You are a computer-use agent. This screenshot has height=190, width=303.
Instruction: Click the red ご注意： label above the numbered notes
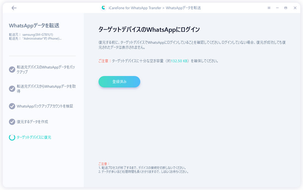[104, 164]
